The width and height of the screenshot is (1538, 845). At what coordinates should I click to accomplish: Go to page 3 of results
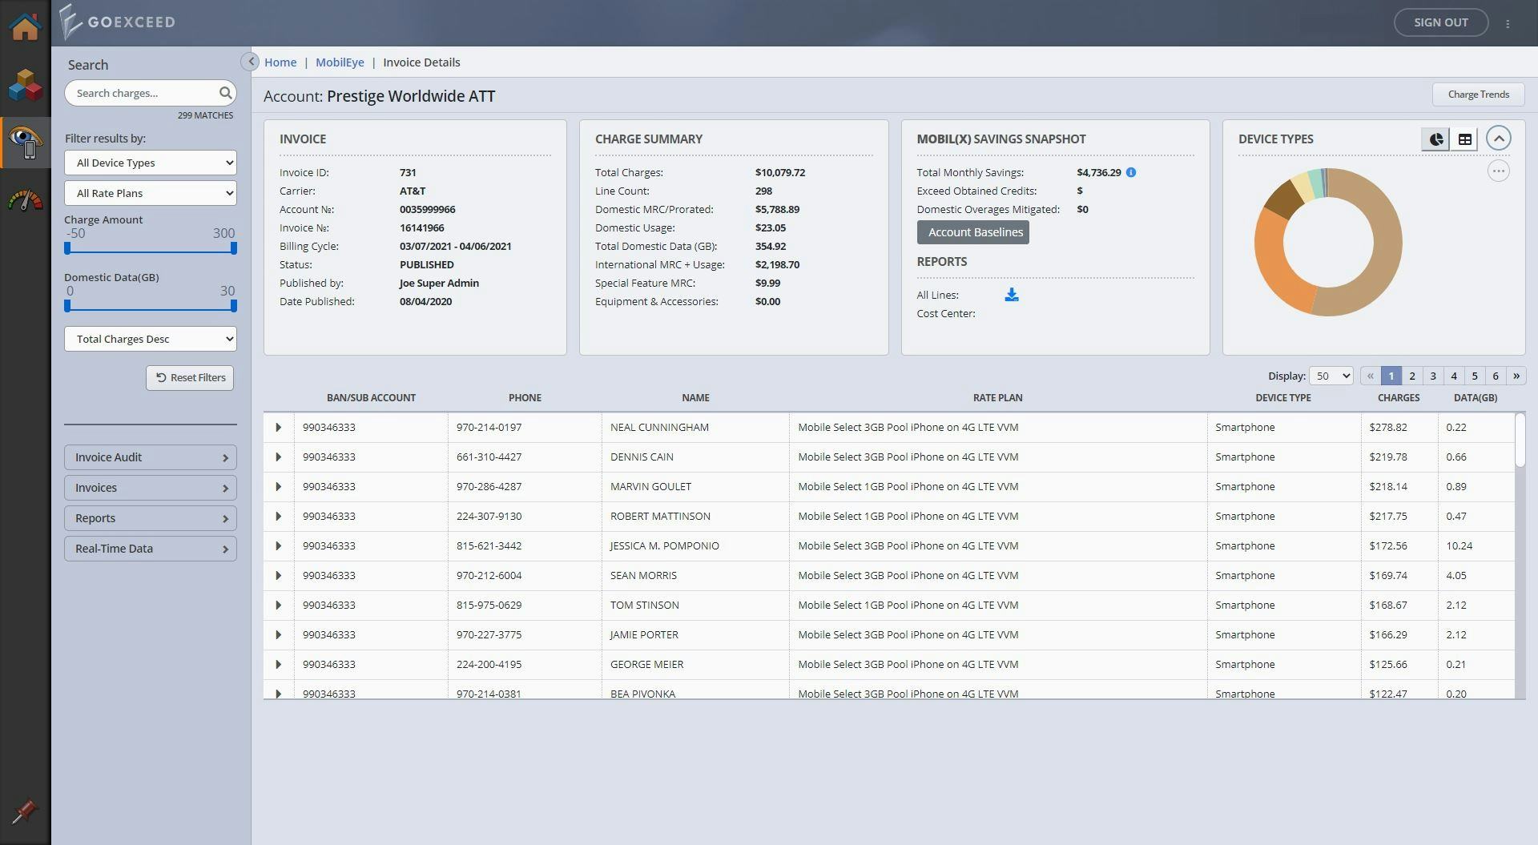[1433, 376]
